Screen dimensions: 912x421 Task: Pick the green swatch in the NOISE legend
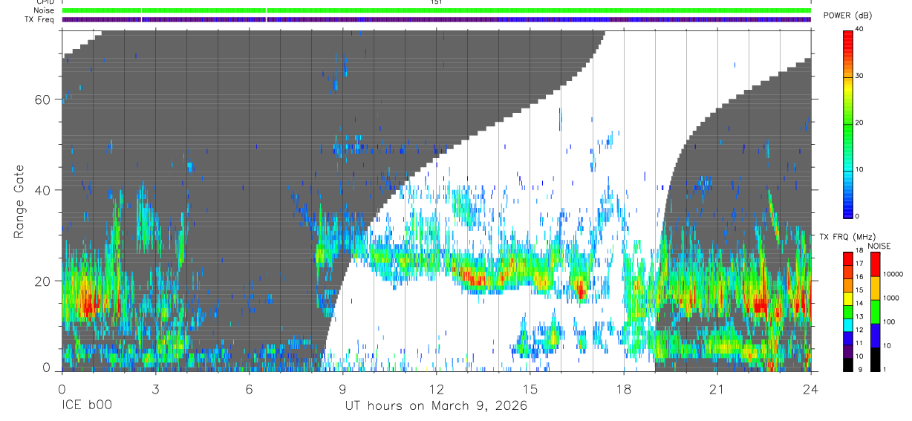(x=875, y=312)
